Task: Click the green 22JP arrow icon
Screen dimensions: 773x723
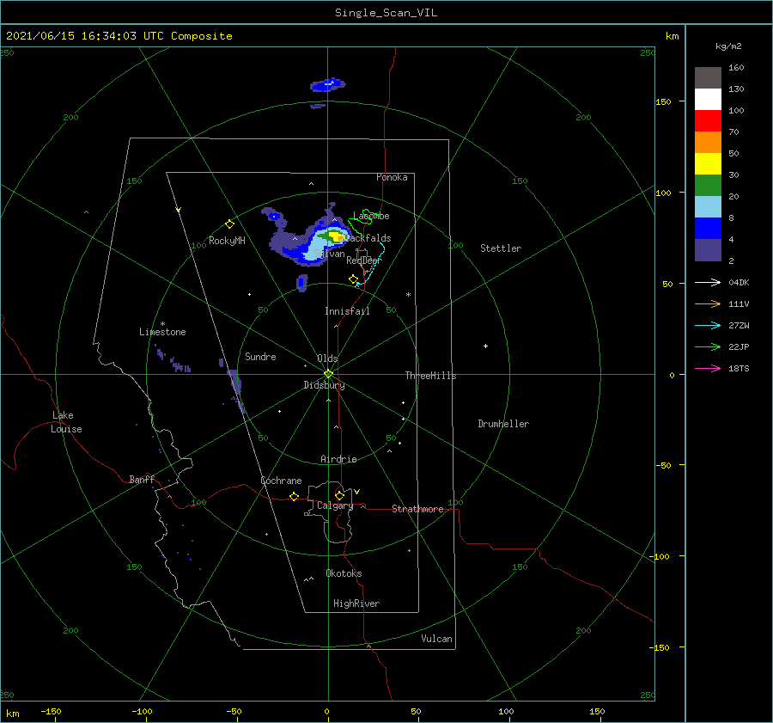Action: click(x=708, y=347)
